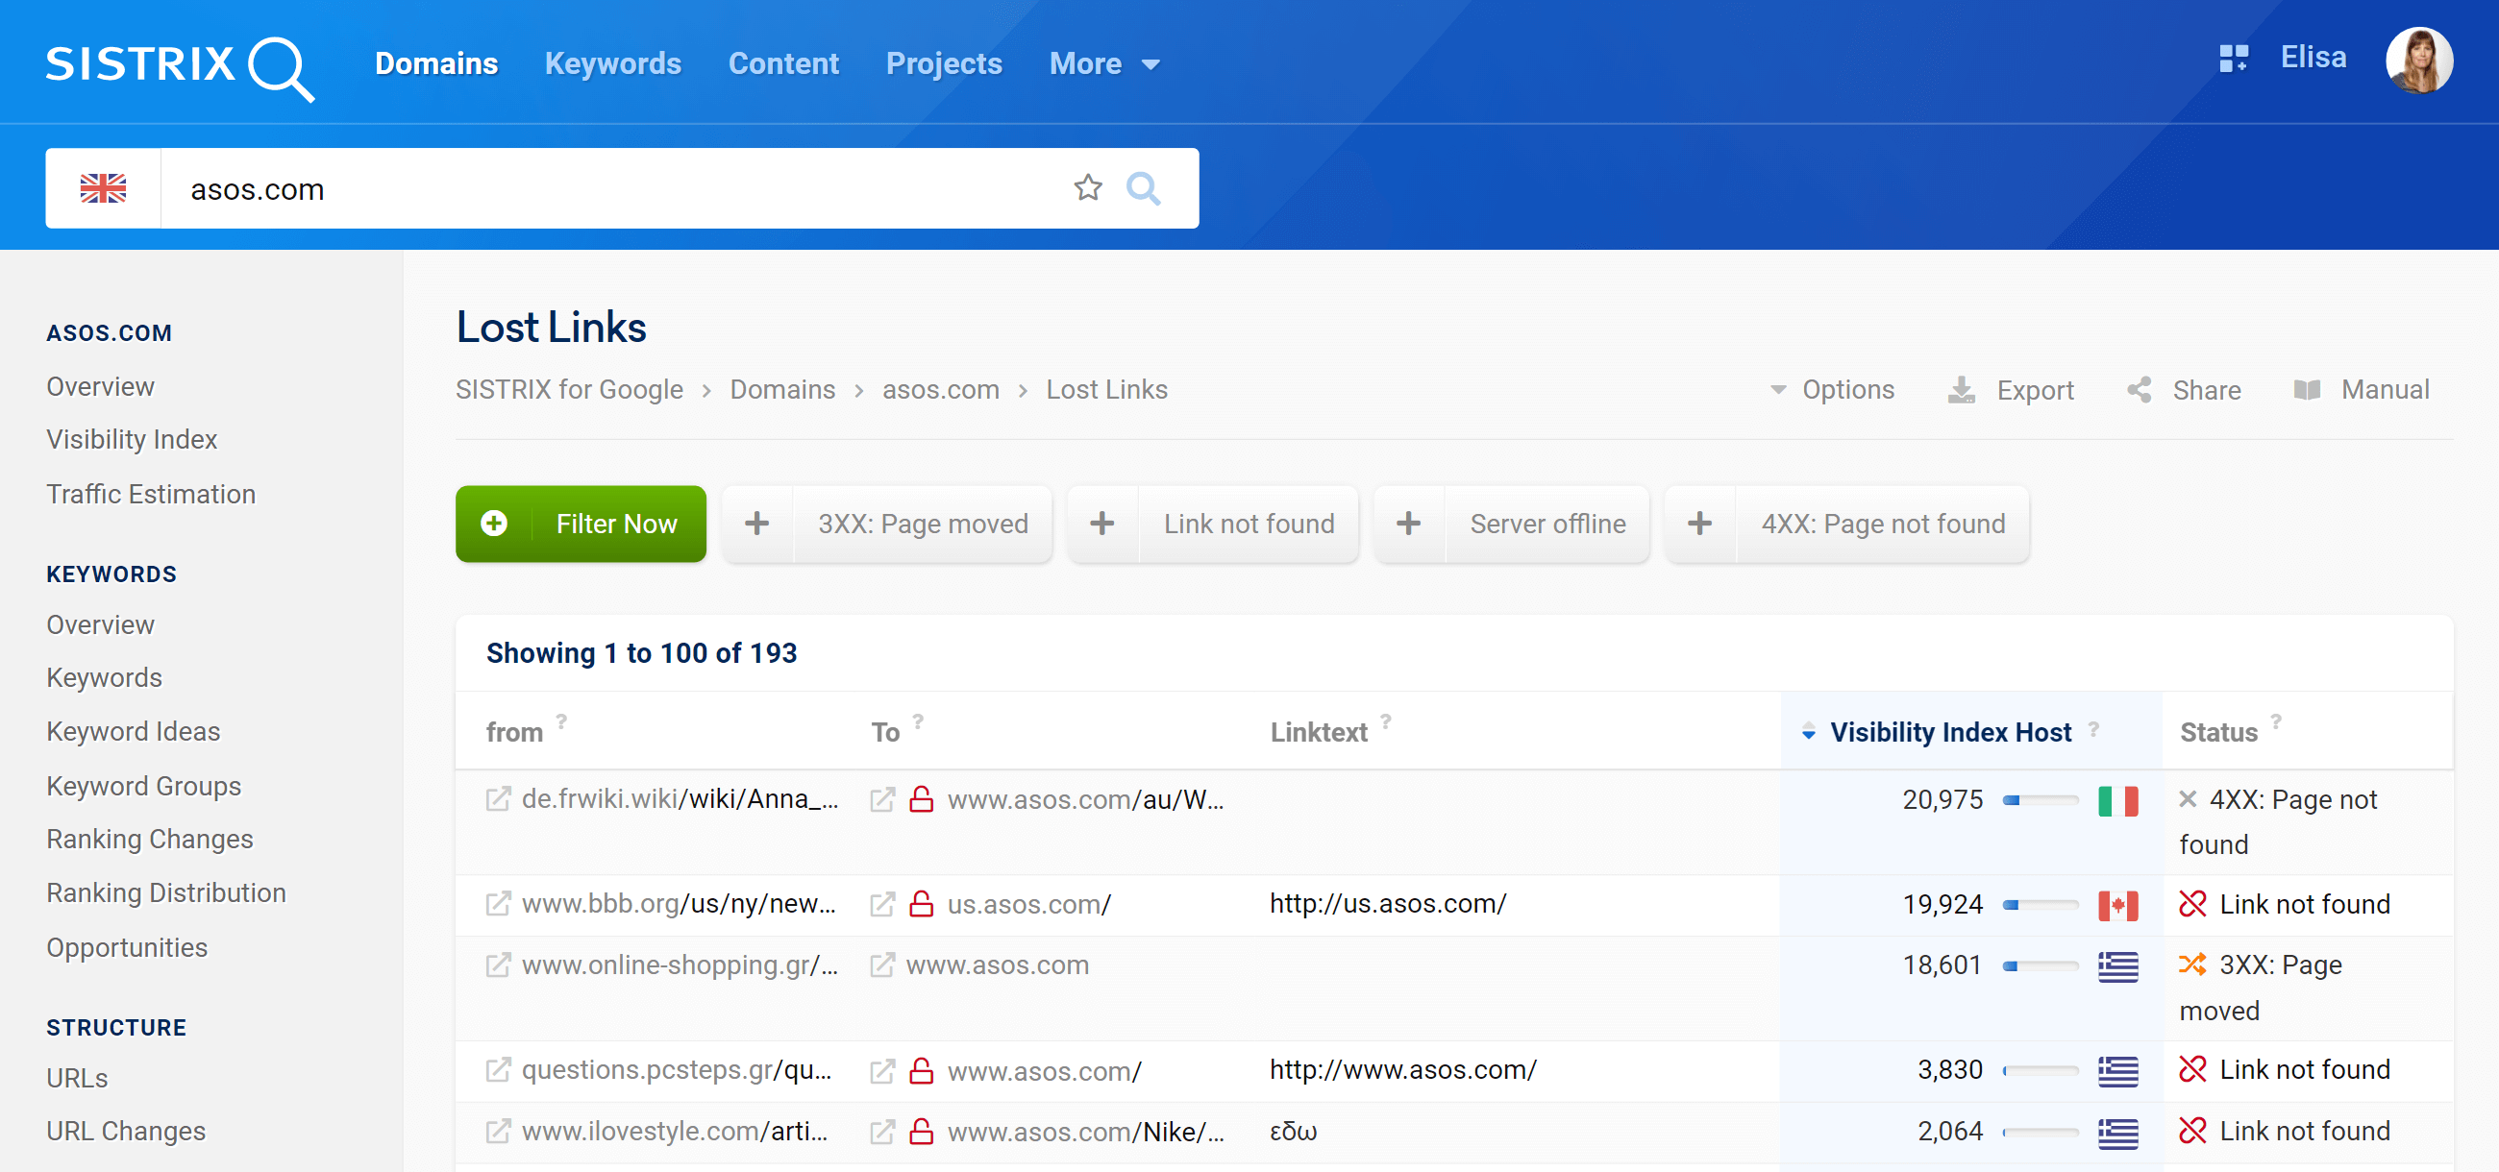
Task: Add the Server offline filter plus
Action: tap(1409, 524)
